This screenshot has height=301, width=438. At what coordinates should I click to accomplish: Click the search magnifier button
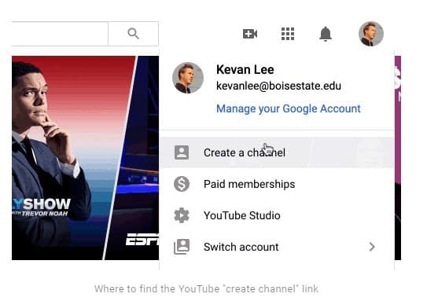[x=133, y=34]
